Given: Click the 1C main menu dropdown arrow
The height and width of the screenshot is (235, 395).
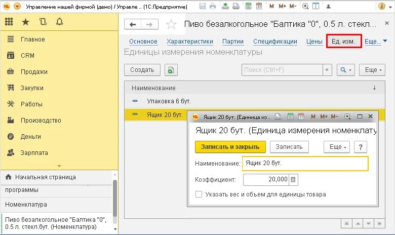Looking at the screenshot, I should [x=17, y=6].
